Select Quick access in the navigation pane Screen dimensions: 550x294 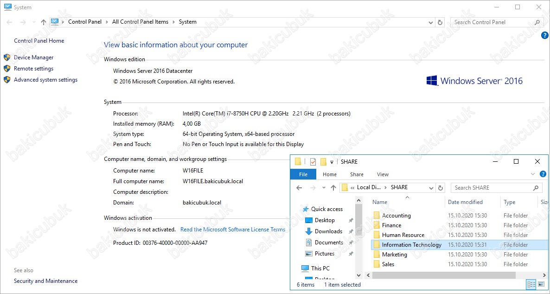pos(327,209)
